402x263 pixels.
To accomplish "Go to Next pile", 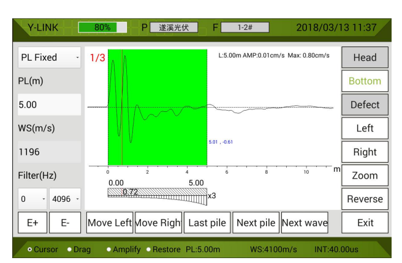I will (256, 223).
